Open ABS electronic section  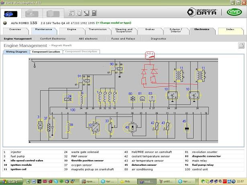click(x=88, y=39)
